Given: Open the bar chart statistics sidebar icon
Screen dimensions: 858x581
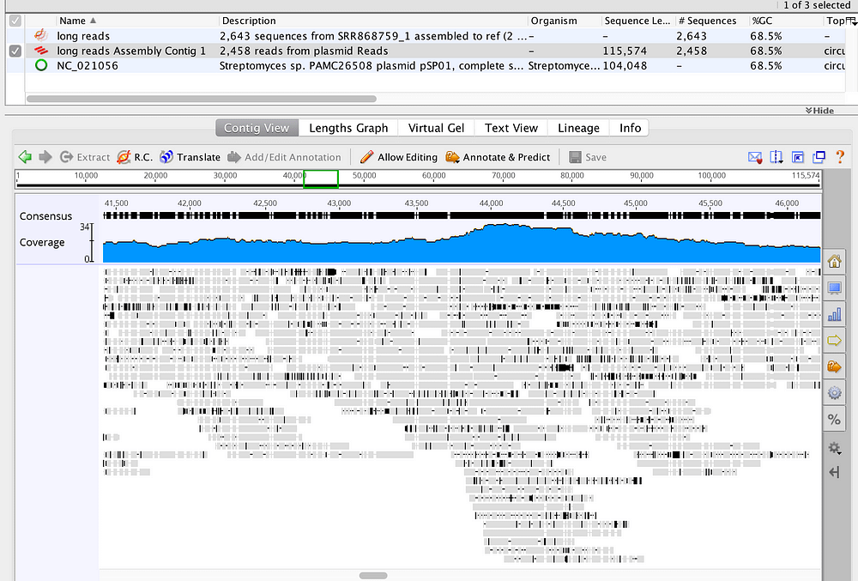Looking at the screenshot, I should 834,314.
